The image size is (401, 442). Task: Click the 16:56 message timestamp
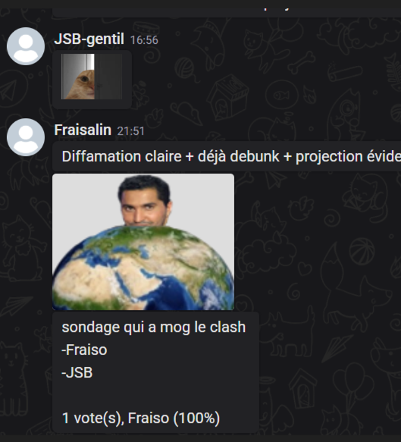pyautogui.click(x=144, y=40)
